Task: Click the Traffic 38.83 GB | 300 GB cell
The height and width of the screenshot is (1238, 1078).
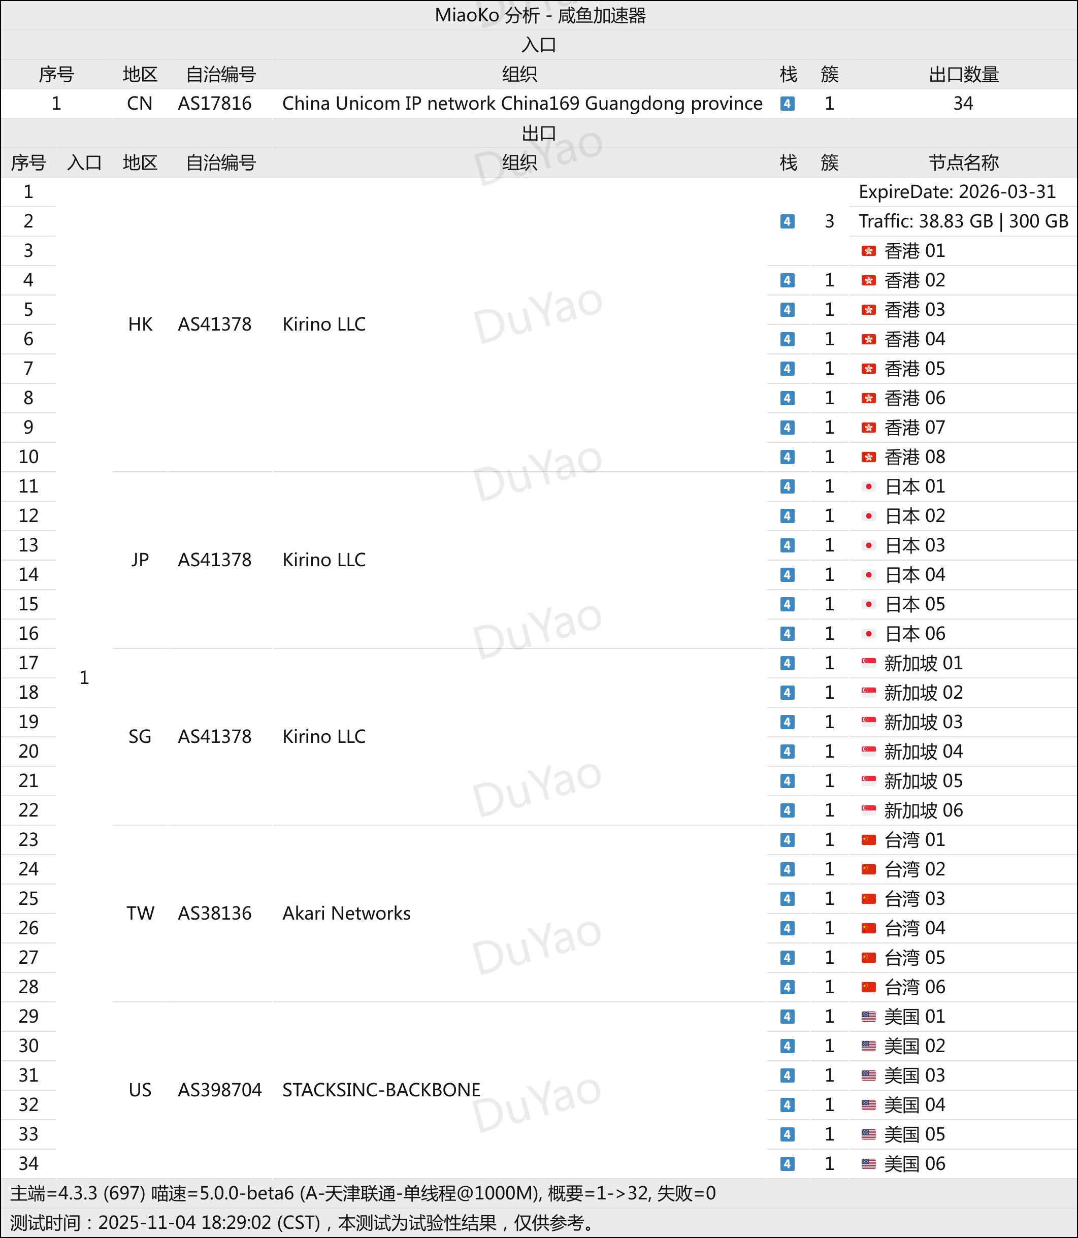Action: 963,221
